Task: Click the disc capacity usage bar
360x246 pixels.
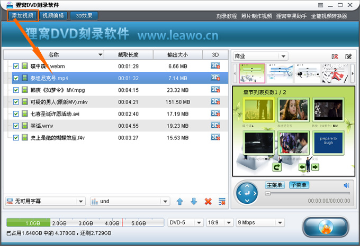Action: 85,222
